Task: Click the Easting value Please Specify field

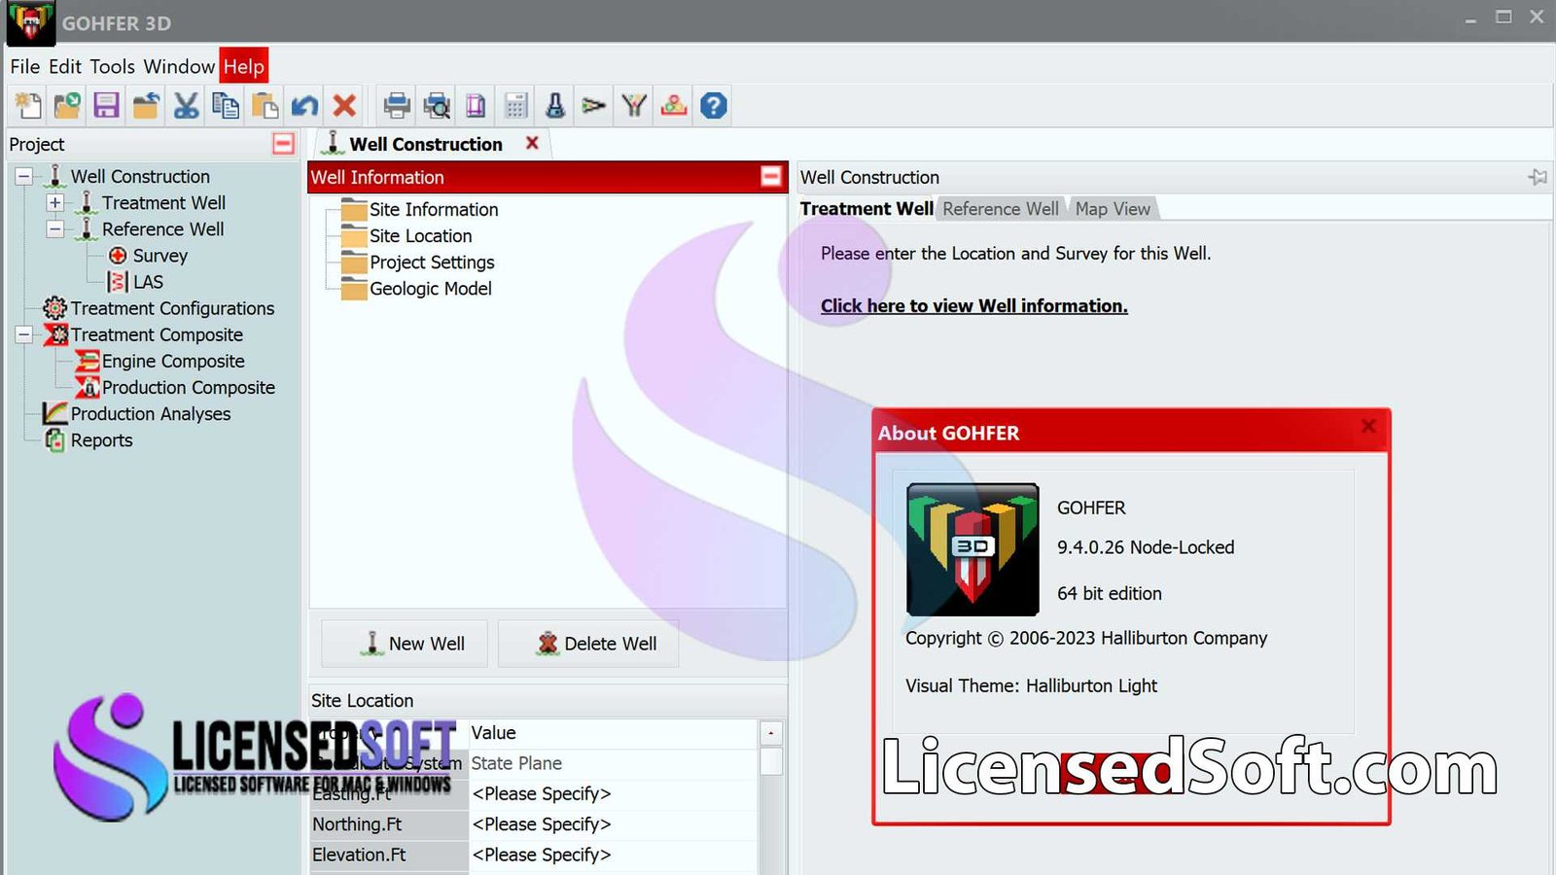Action: pos(614,793)
